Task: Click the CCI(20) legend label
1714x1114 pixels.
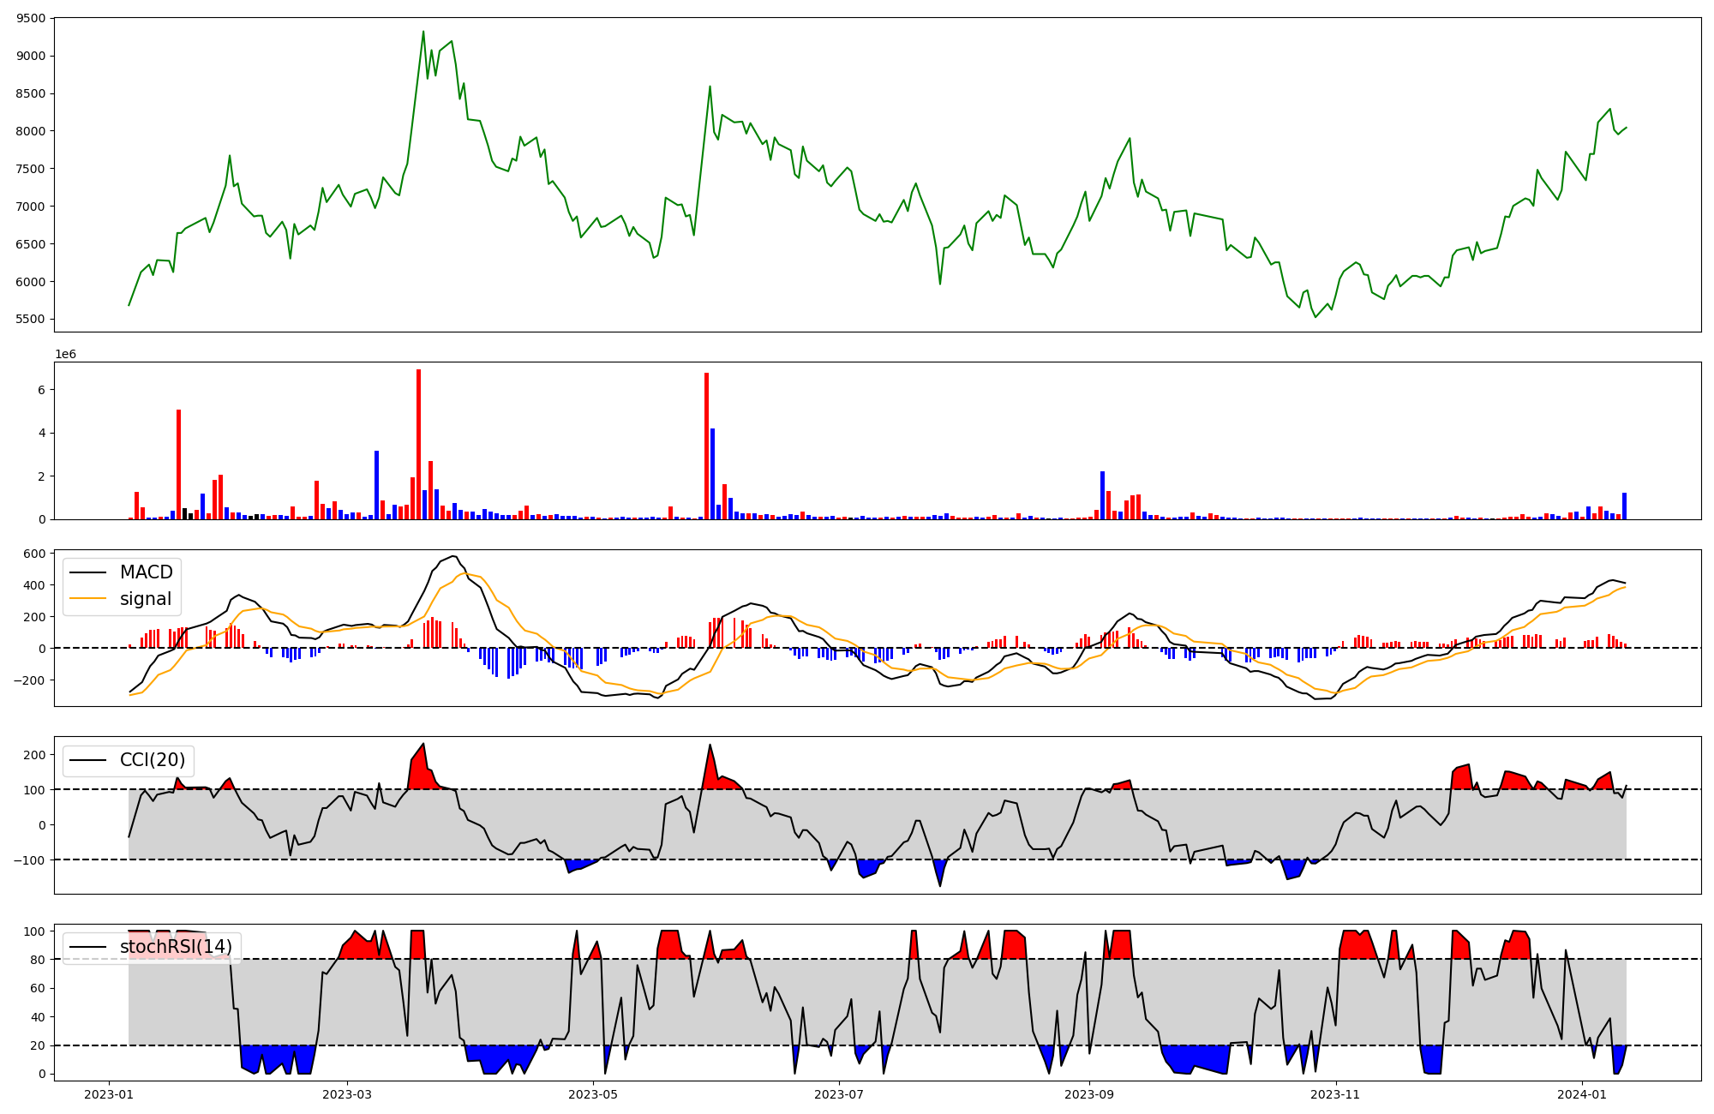Action: coord(153,760)
